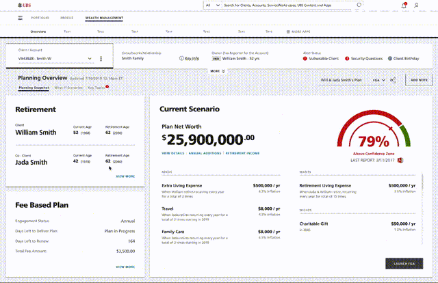Open the last report PDF icon
438x283 pixels.
(400, 160)
